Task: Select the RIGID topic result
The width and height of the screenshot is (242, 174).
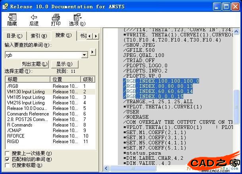Action: [50, 142]
